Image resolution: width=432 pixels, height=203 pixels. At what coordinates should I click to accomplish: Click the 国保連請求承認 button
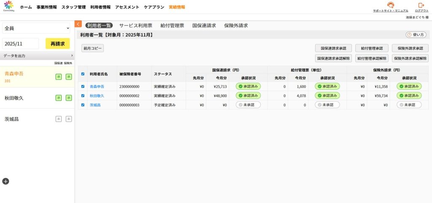[333, 48]
